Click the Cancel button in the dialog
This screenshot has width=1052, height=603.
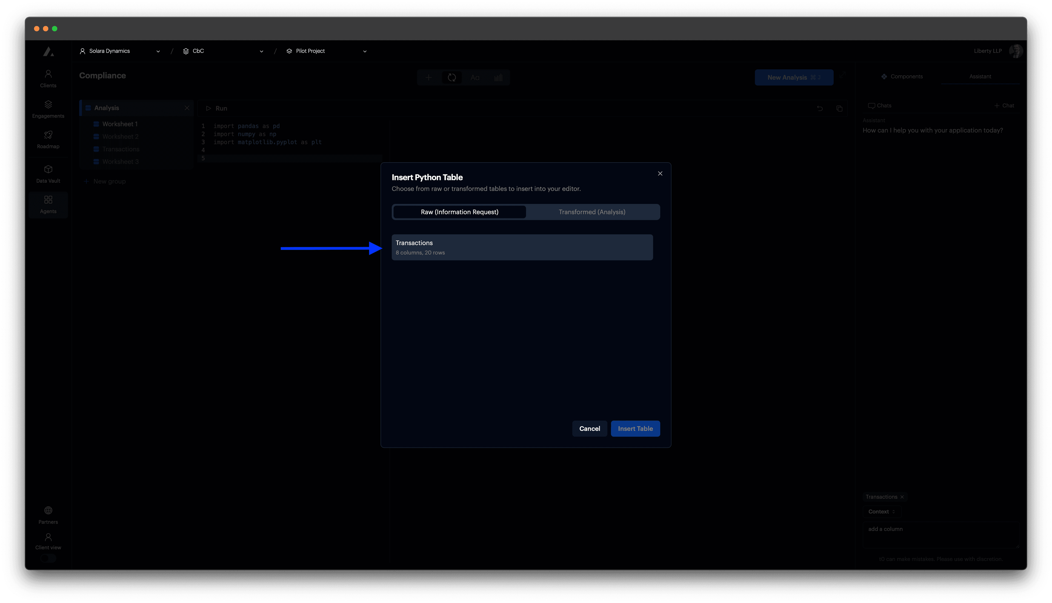(x=589, y=428)
